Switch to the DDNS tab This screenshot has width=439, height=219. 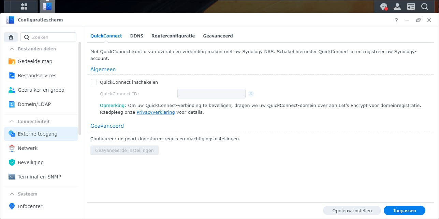tap(137, 36)
